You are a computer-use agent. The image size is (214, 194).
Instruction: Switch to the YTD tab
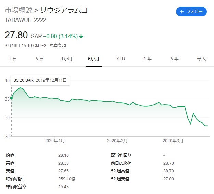[x=121, y=59]
